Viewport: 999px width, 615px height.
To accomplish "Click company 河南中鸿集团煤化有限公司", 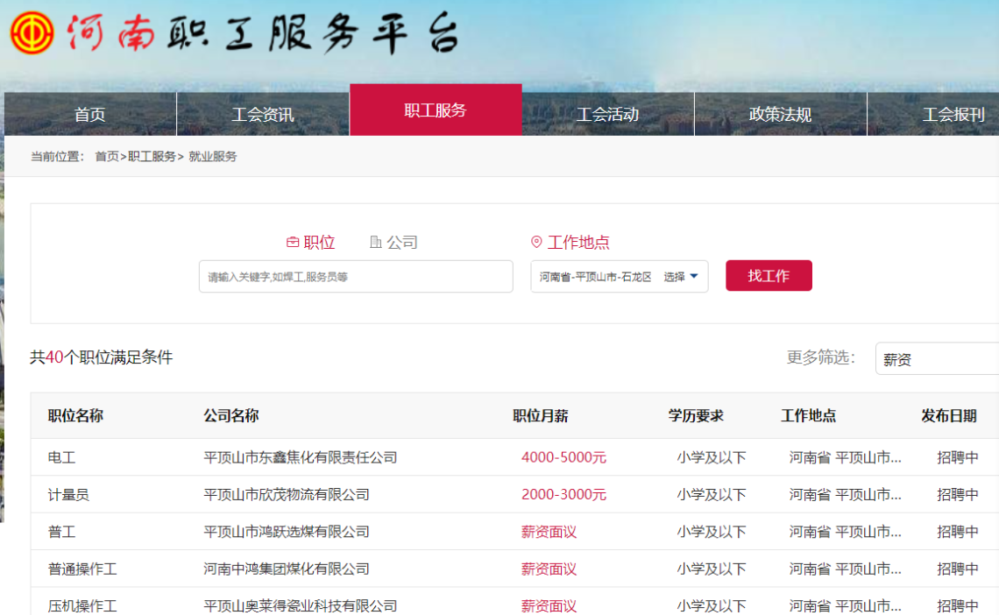I will 286,569.
